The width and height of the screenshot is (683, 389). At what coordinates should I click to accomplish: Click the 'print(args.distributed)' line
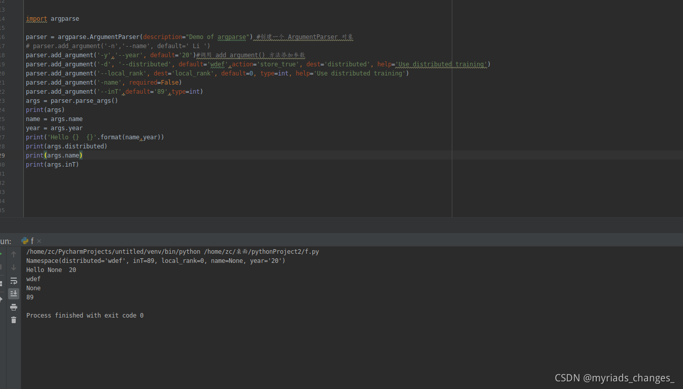tap(67, 146)
